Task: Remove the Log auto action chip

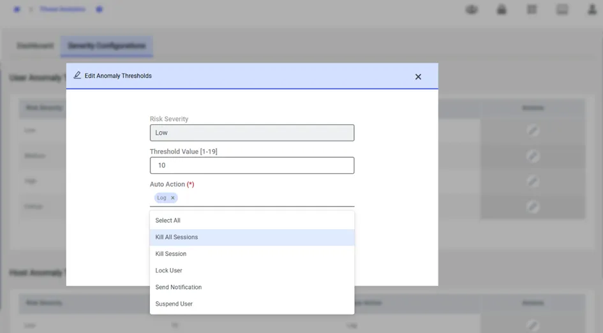Action: click(x=173, y=198)
